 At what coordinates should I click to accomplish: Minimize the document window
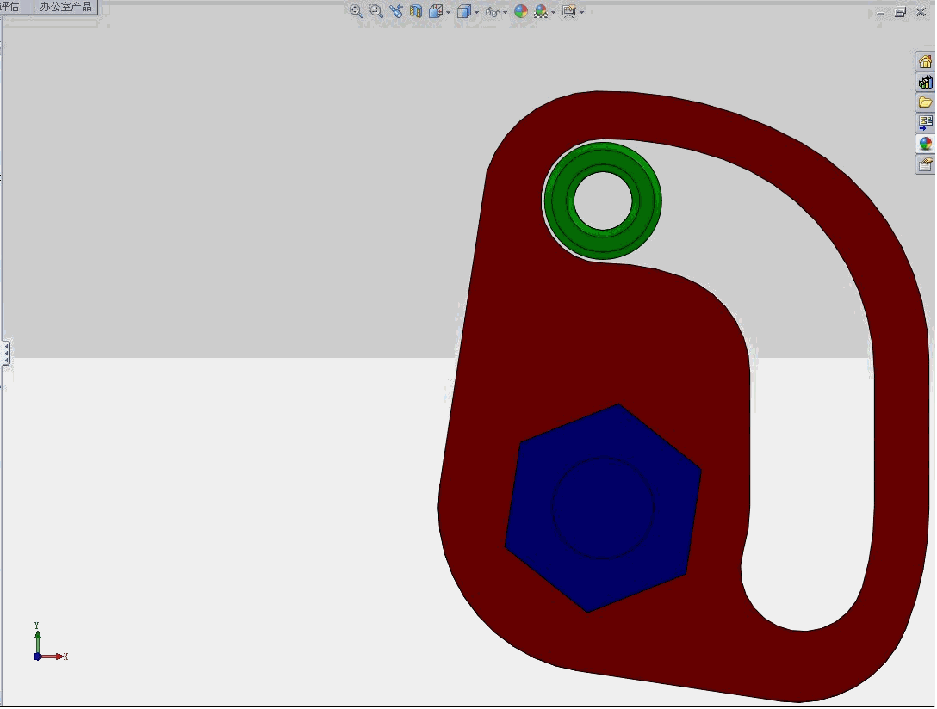(x=881, y=13)
